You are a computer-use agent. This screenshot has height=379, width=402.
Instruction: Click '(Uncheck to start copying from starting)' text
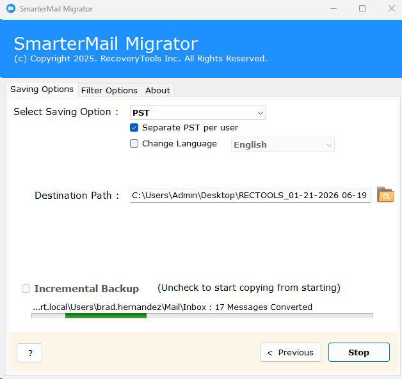pyautogui.click(x=248, y=288)
